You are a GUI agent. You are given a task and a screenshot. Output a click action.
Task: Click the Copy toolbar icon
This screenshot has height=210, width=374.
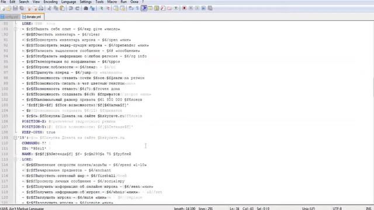pos(56,8)
